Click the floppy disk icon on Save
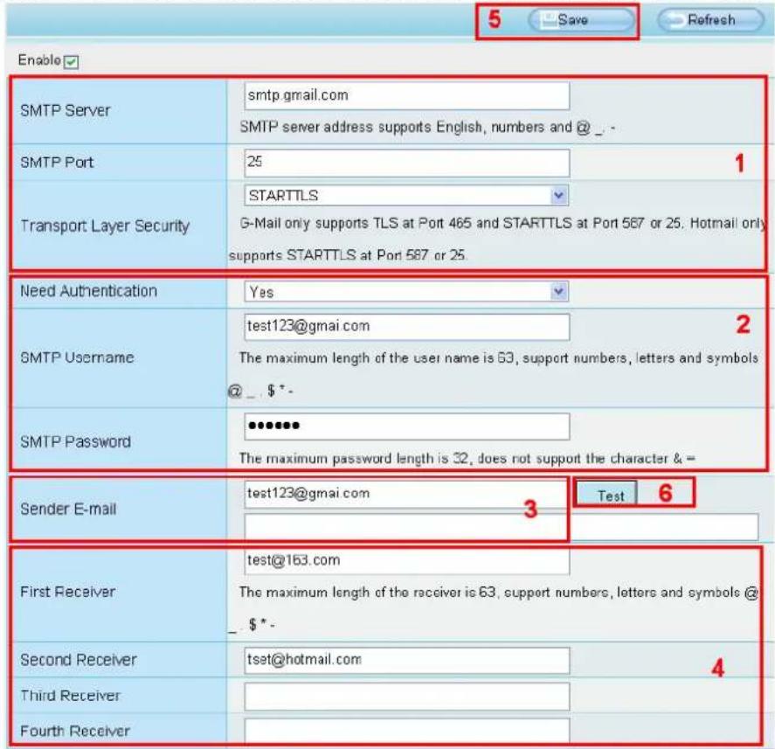Screen dimensions: 775x749 (x=548, y=21)
